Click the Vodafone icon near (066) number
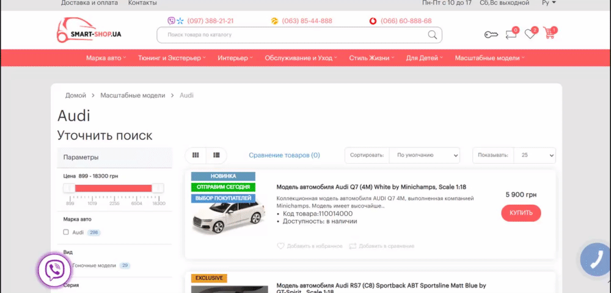The height and width of the screenshot is (293, 611). [373, 21]
